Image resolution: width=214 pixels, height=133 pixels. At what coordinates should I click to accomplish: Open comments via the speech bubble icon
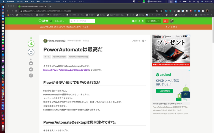click(x=31, y=63)
